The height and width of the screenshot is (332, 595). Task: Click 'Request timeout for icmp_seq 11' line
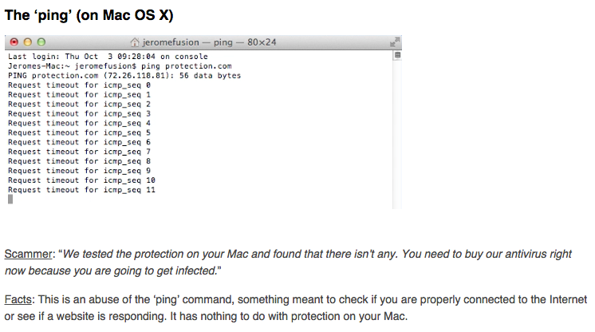(x=81, y=190)
